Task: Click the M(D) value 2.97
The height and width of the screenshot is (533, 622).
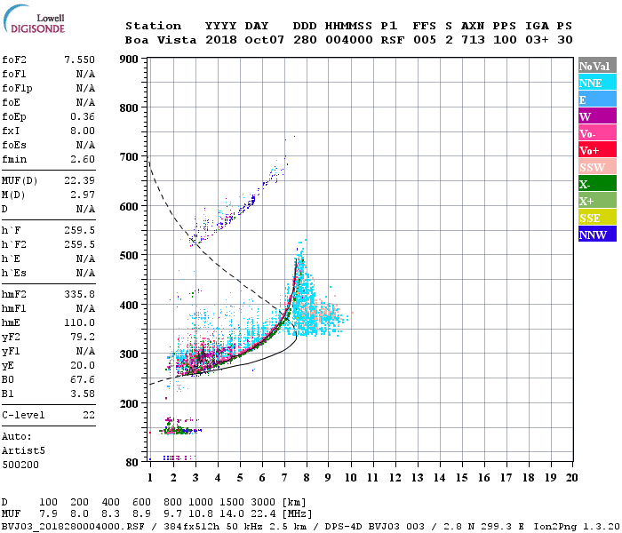Action: pos(83,195)
